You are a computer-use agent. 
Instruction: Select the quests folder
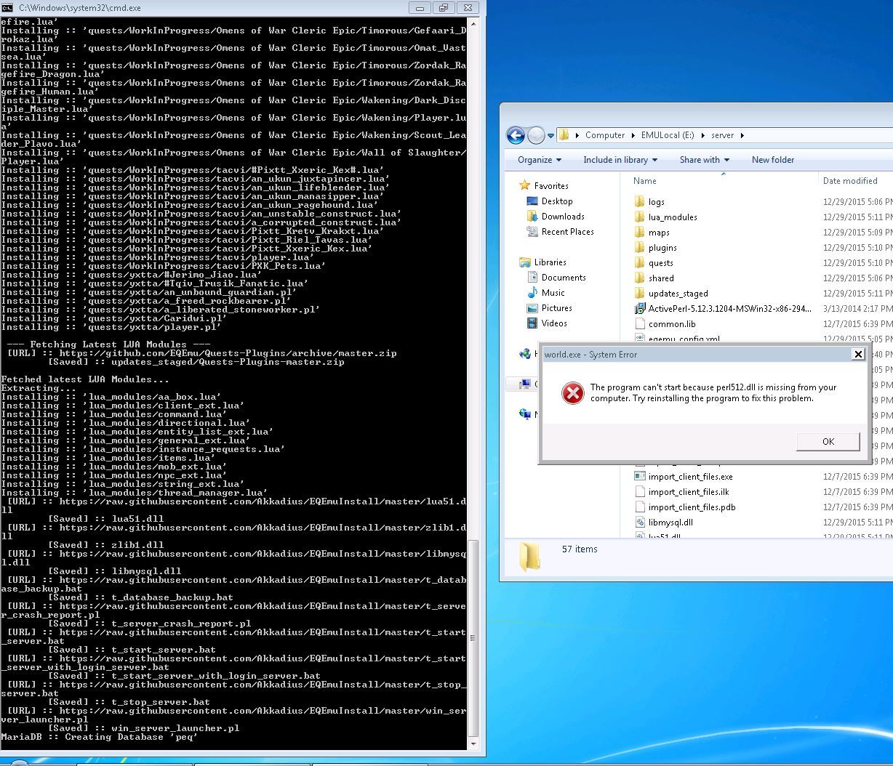[x=660, y=263]
